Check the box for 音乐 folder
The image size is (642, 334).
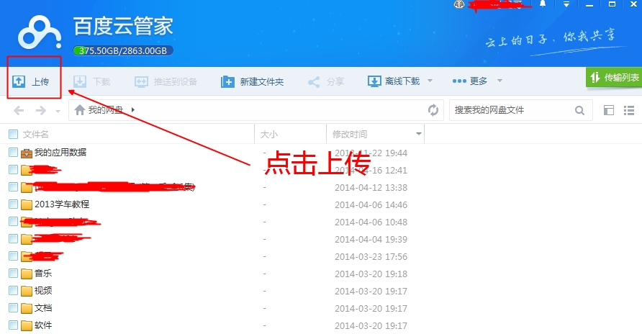(x=14, y=274)
